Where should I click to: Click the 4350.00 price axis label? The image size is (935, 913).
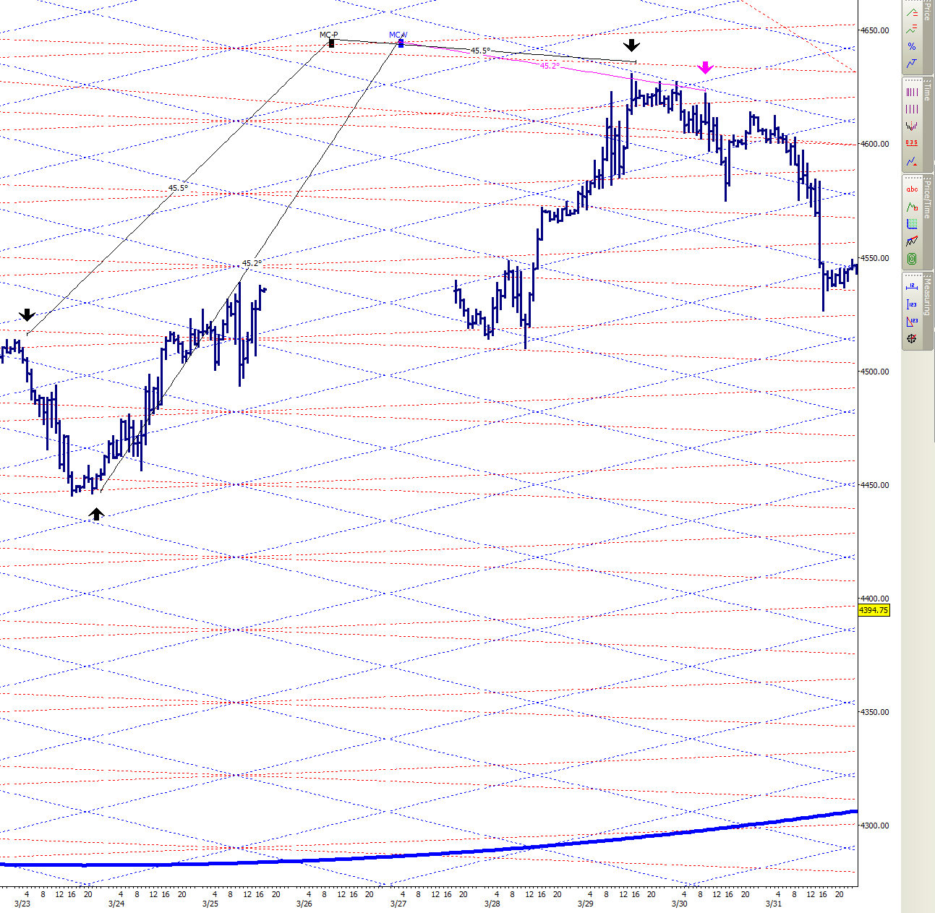(875, 712)
